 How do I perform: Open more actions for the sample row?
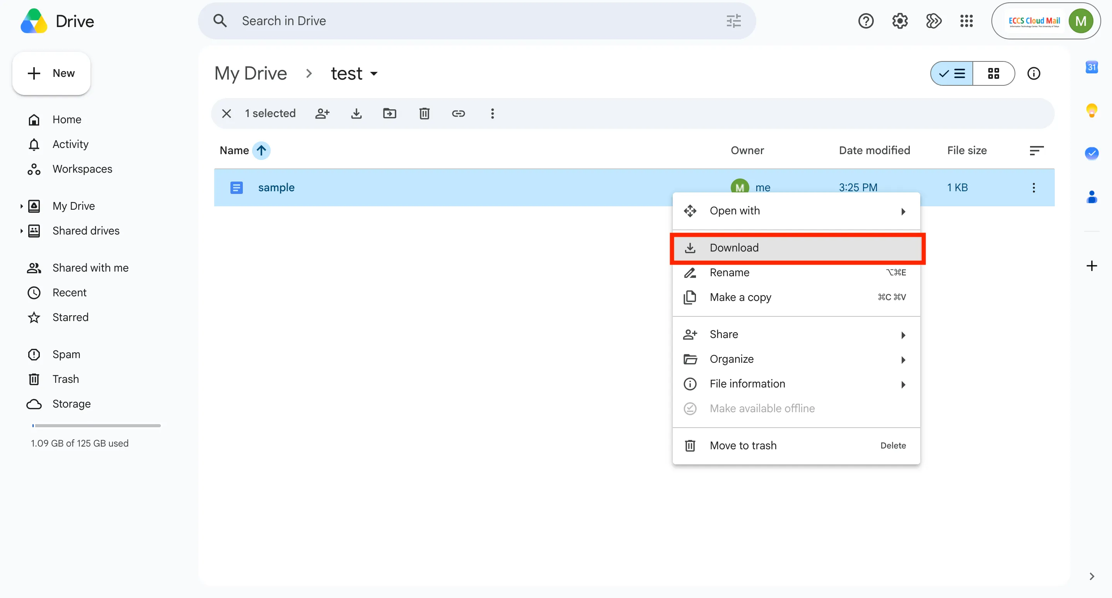(1034, 187)
